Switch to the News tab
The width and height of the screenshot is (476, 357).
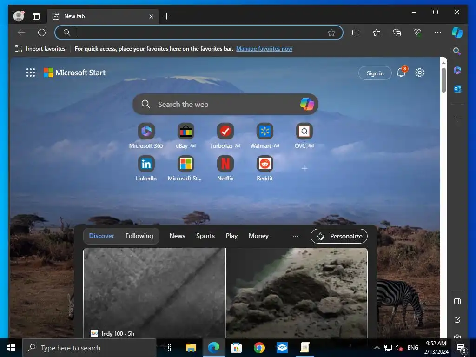177,236
